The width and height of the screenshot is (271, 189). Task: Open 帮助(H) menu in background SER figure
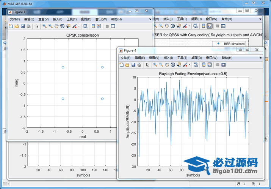227,19
